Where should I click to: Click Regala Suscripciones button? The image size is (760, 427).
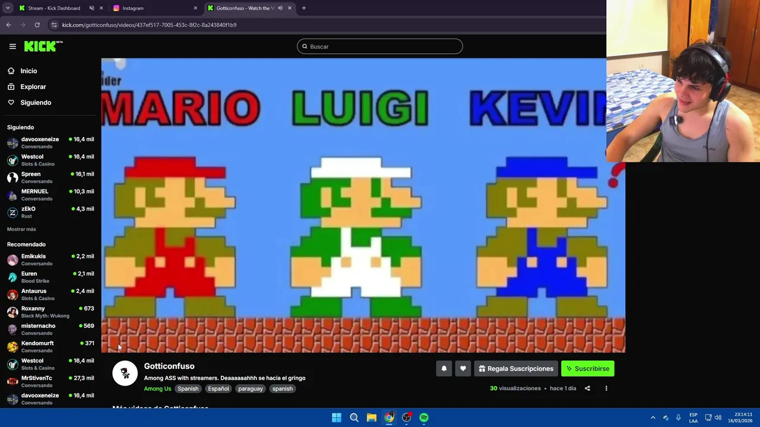click(516, 368)
